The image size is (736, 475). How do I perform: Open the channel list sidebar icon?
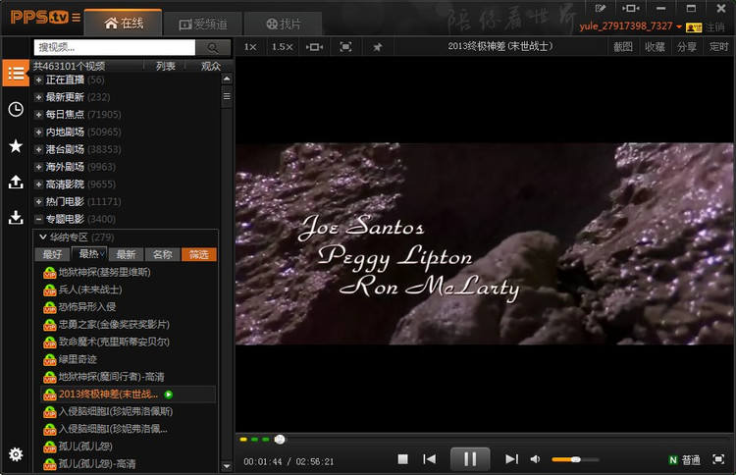click(x=16, y=74)
